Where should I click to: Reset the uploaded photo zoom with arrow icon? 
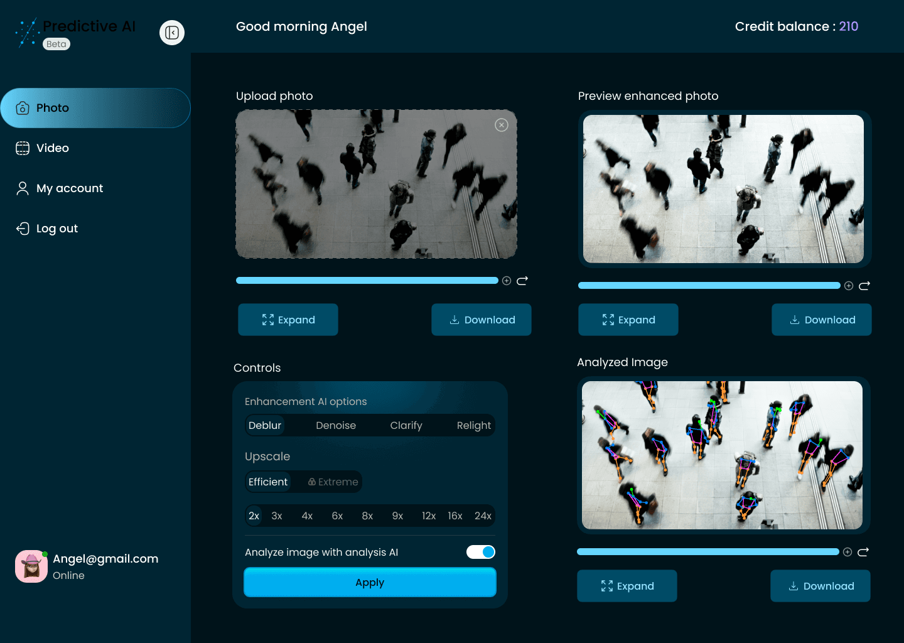click(x=522, y=281)
